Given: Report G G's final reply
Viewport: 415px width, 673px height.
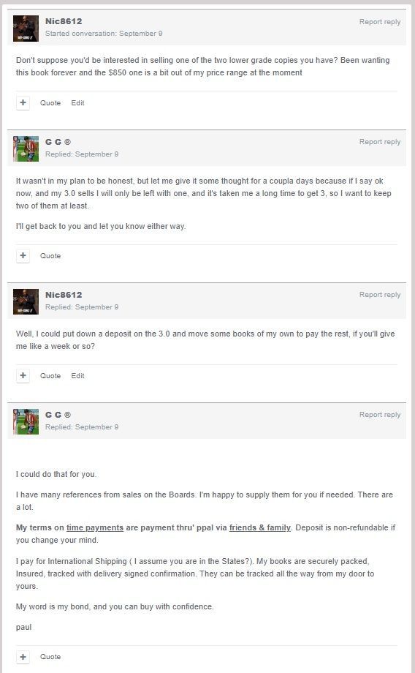Looking at the screenshot, I should (x=380, y=415).
